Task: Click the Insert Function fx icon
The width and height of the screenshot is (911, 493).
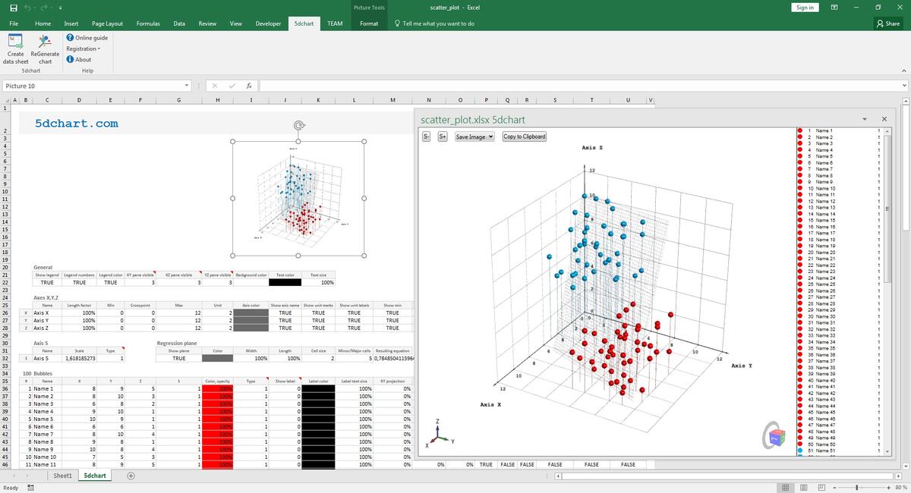Action: [x=249, y=86]
